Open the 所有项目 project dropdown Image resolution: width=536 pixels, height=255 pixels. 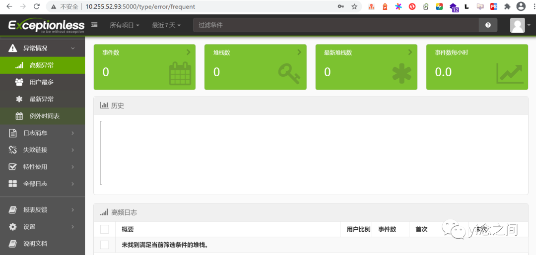pos(125,25)
